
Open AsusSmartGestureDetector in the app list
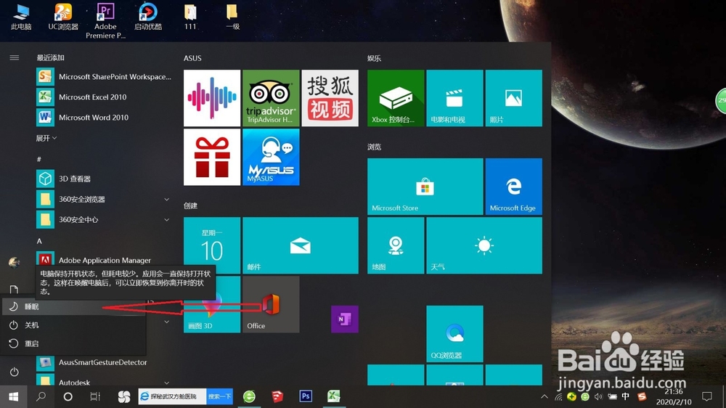coord(105,362)
